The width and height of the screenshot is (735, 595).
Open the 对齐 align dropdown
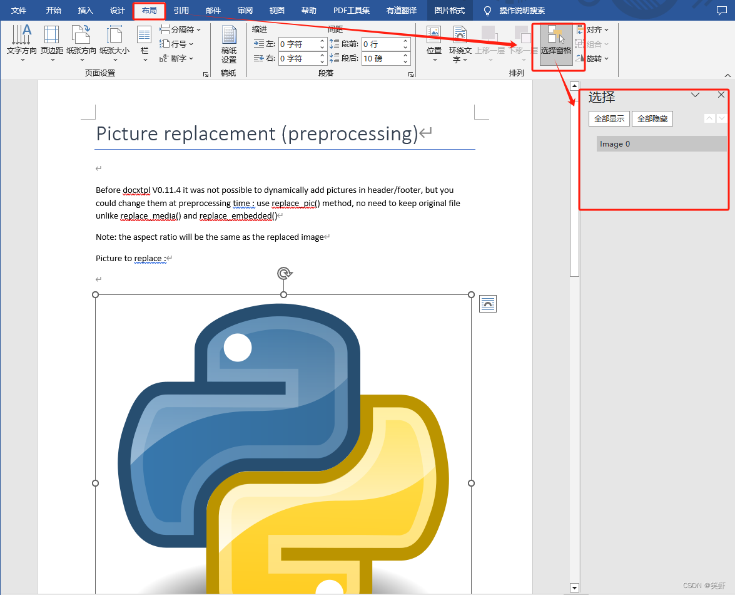coord(594,29)
